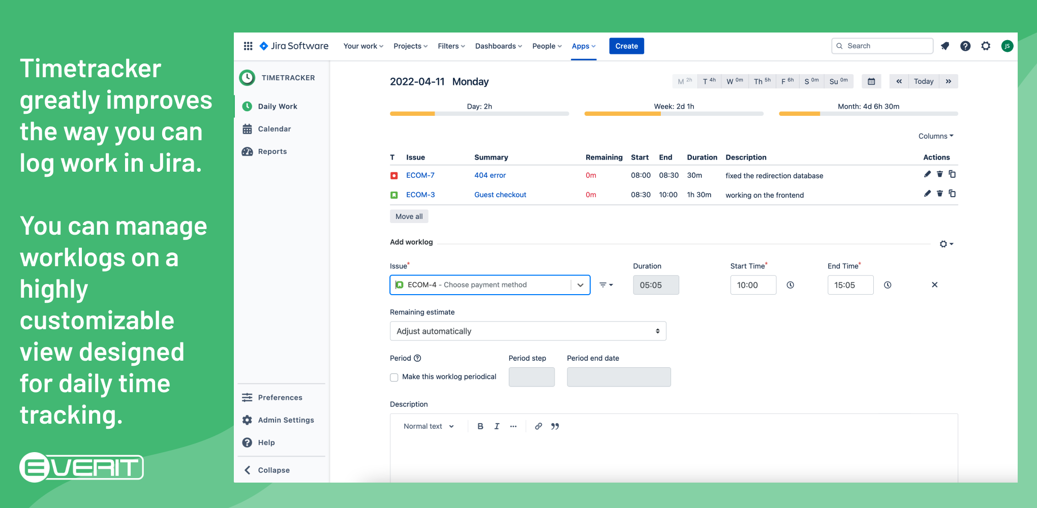
Task: Select Thursday 5h day tab
Action: click(762, 81)
